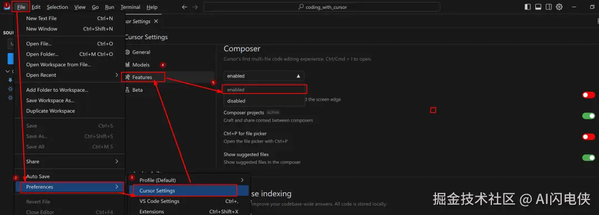Click the "Composer projects" label text

[x=243, y=113]
